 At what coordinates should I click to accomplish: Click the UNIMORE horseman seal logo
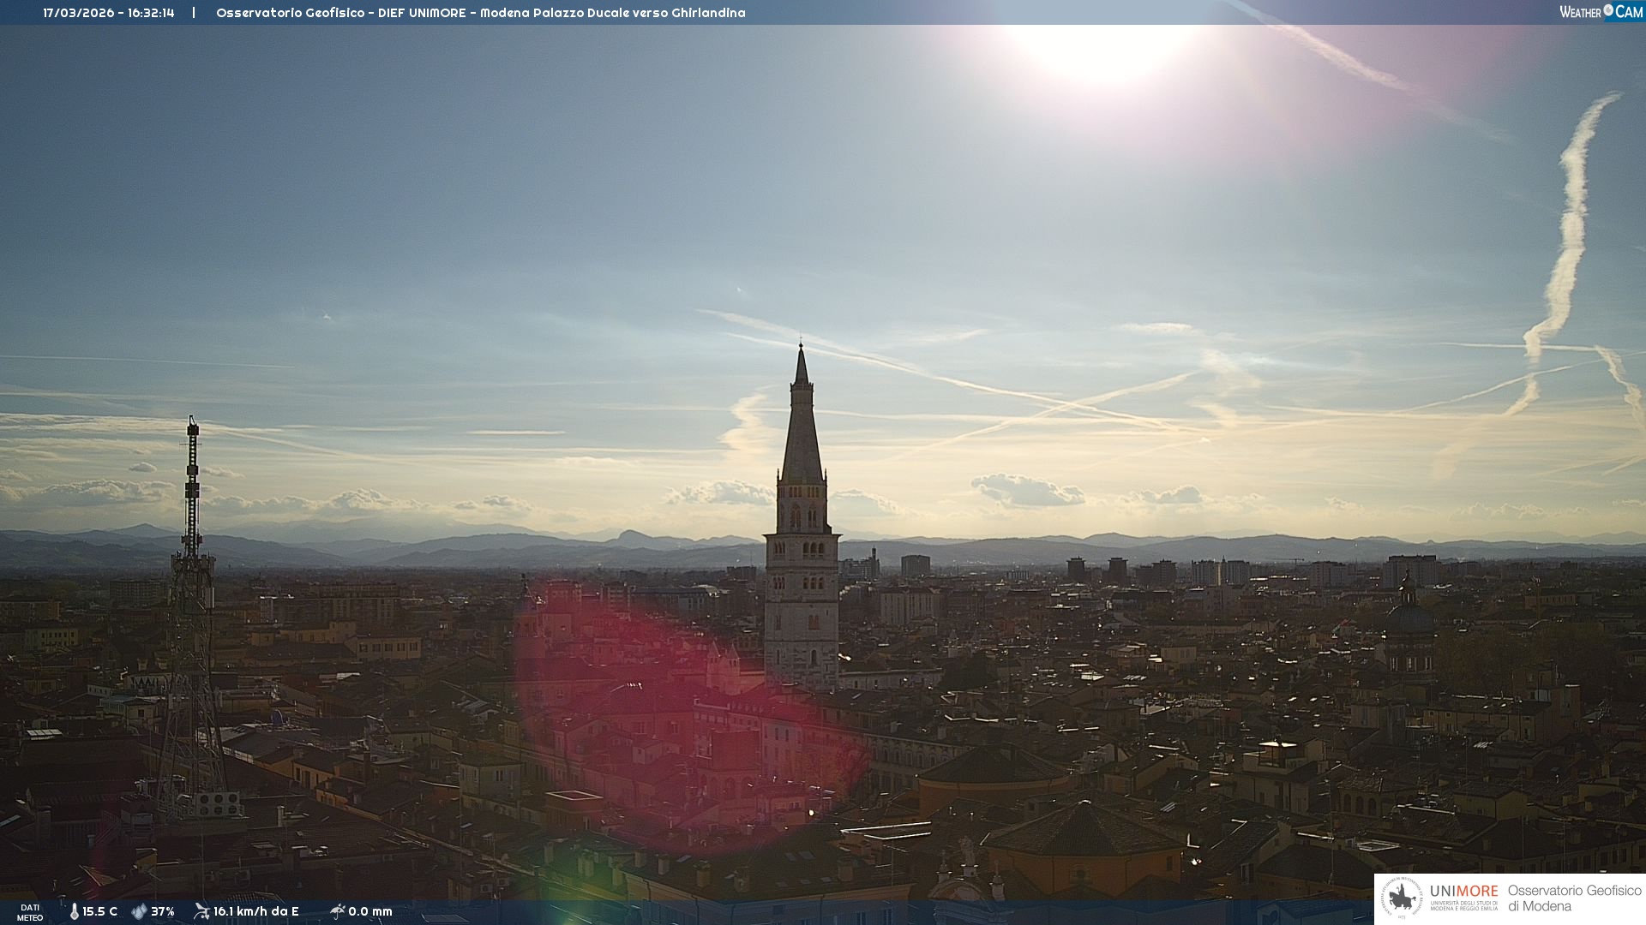pyautogui.click(x=1402, y=898)
